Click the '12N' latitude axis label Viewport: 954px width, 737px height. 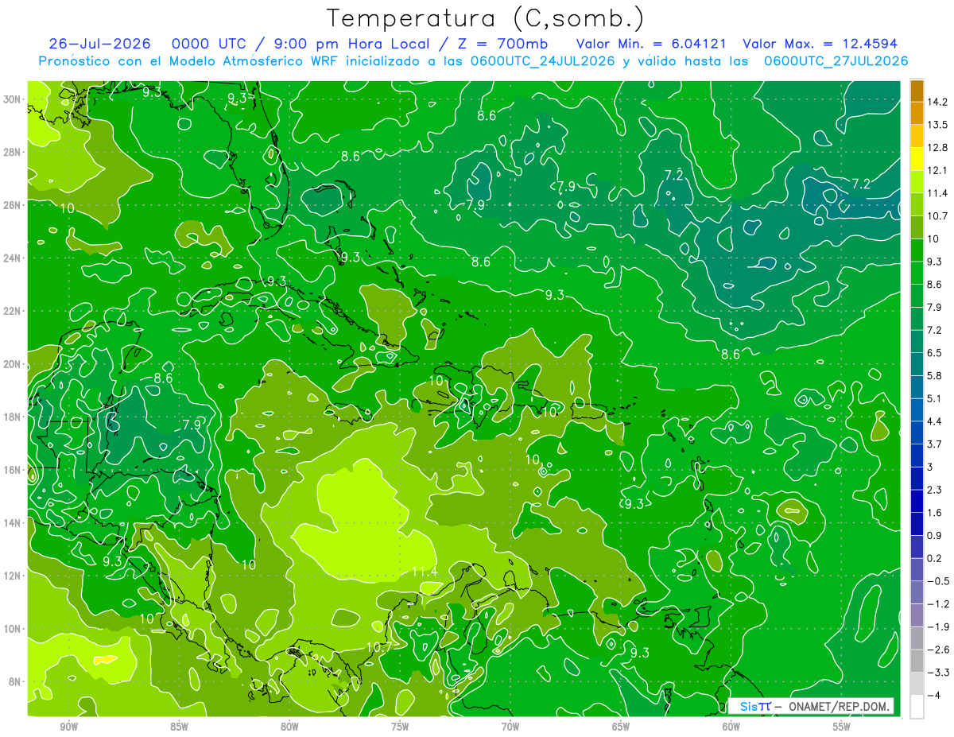tap(12, 576)
